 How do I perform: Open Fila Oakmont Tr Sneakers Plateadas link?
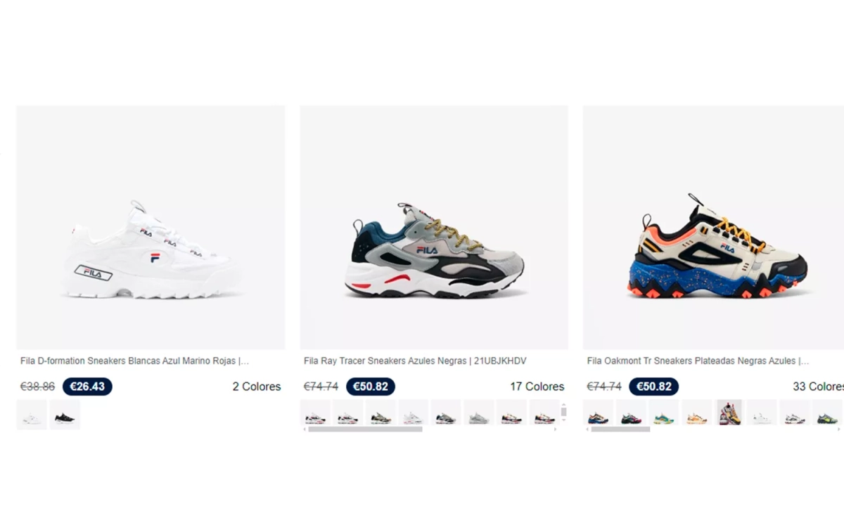[698, 361]
